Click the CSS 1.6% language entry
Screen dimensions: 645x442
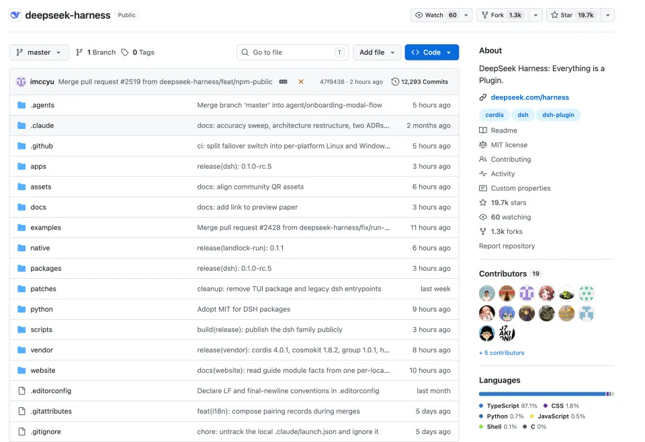tap(561, 406)
